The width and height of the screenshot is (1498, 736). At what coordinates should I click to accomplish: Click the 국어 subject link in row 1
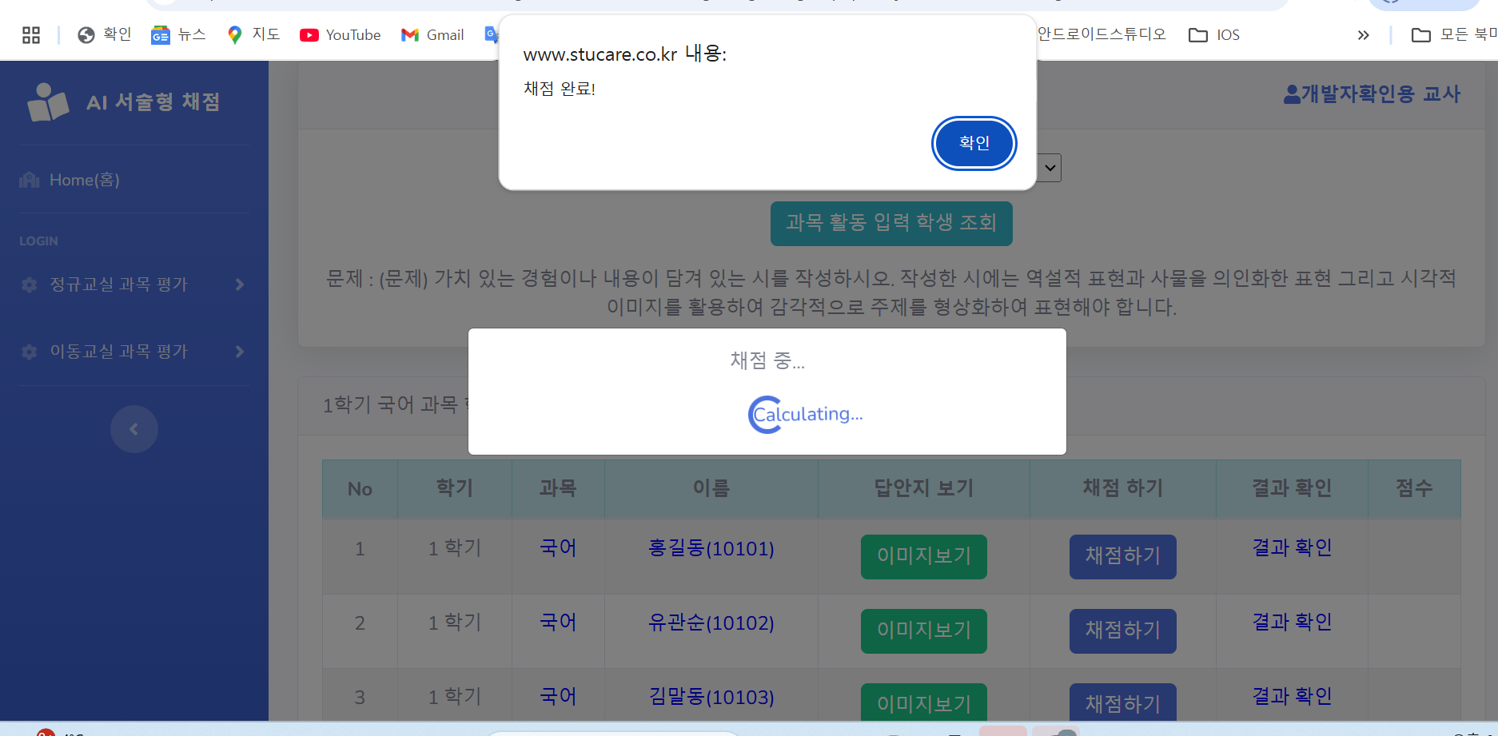coord(558,548)
